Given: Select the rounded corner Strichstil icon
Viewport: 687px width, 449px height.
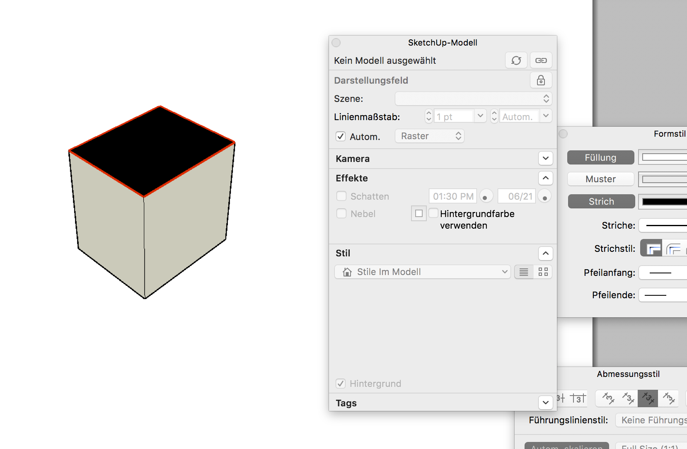Looking at the screenshot, I should coord(674,249).
